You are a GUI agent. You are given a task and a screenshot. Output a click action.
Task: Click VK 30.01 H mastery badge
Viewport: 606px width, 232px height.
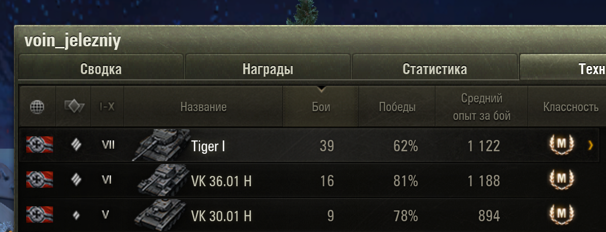tap(562, 215)
